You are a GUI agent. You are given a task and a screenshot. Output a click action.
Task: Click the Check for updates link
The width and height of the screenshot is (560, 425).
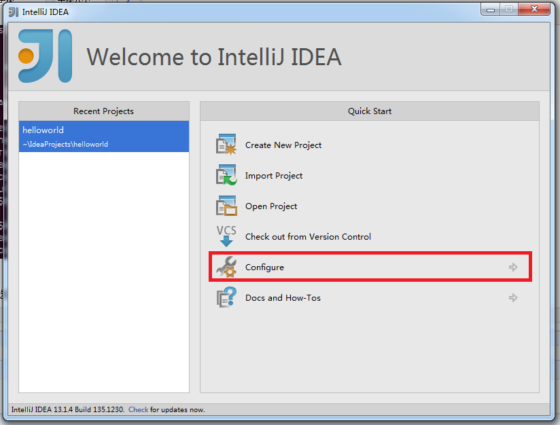point(138,410)
